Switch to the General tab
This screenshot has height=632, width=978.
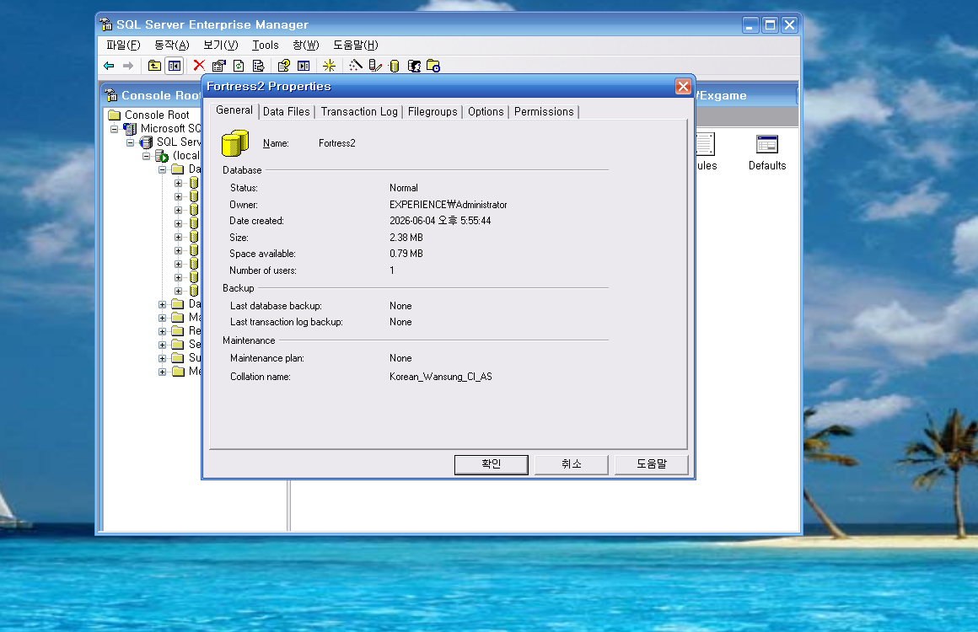pyautogui.click(x=234, y=110)
